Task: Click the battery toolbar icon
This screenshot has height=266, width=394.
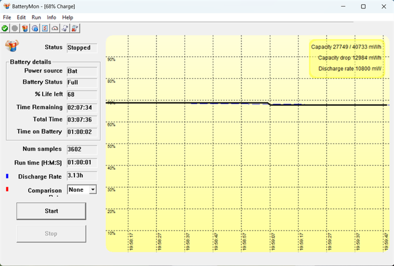Action: pyautogui.click(x=25, y=28)
